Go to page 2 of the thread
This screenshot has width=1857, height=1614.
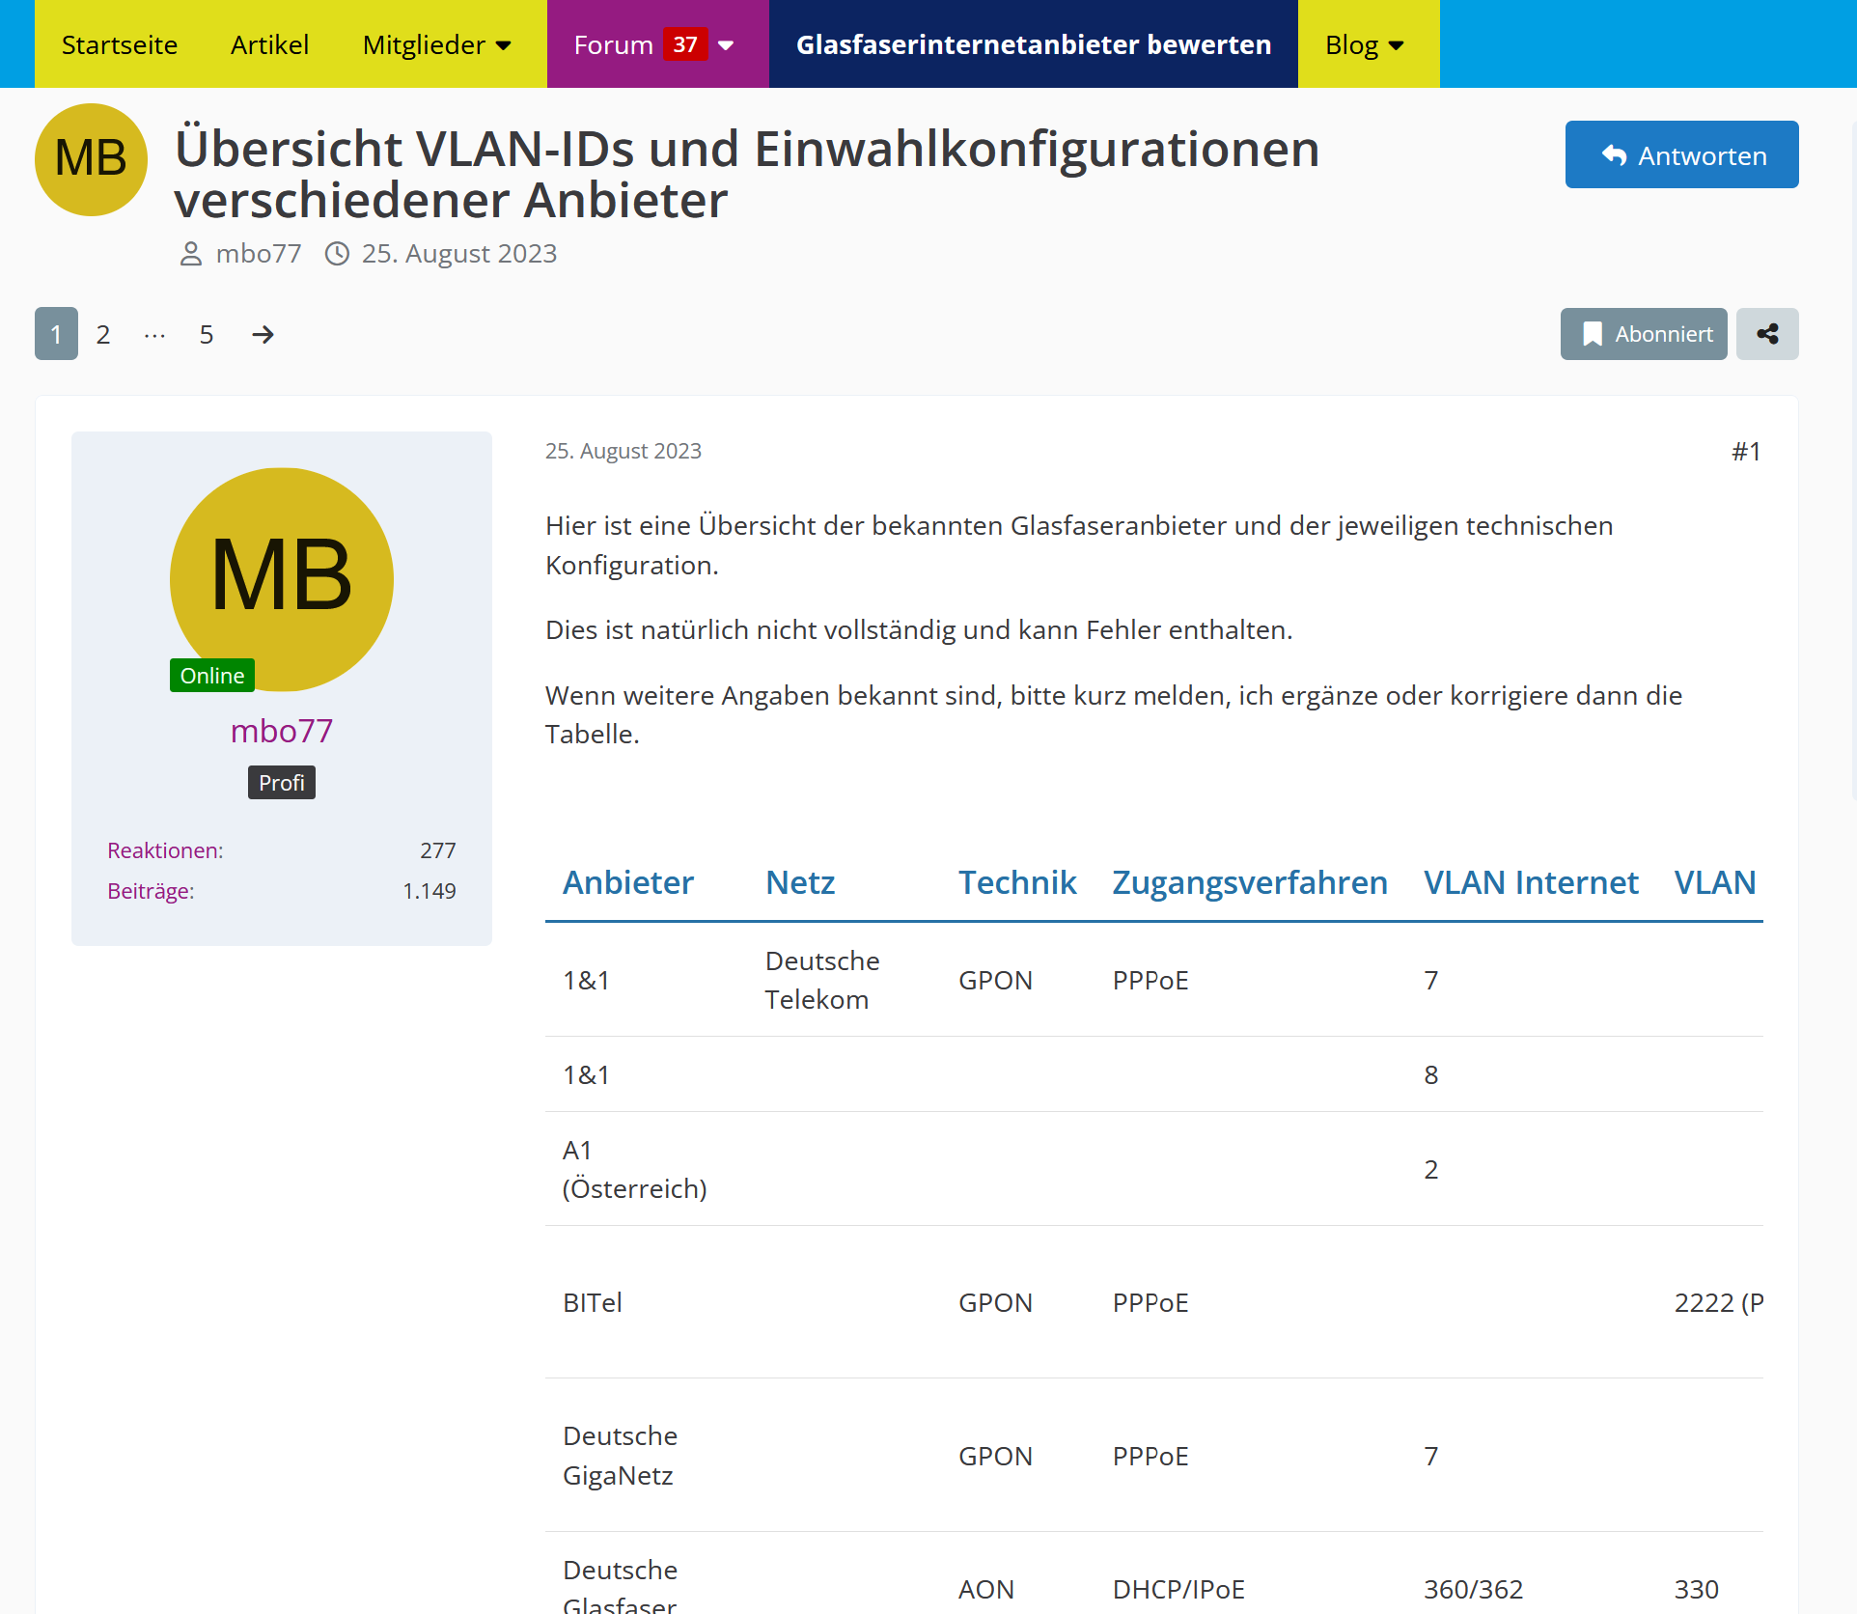(103, 334)
